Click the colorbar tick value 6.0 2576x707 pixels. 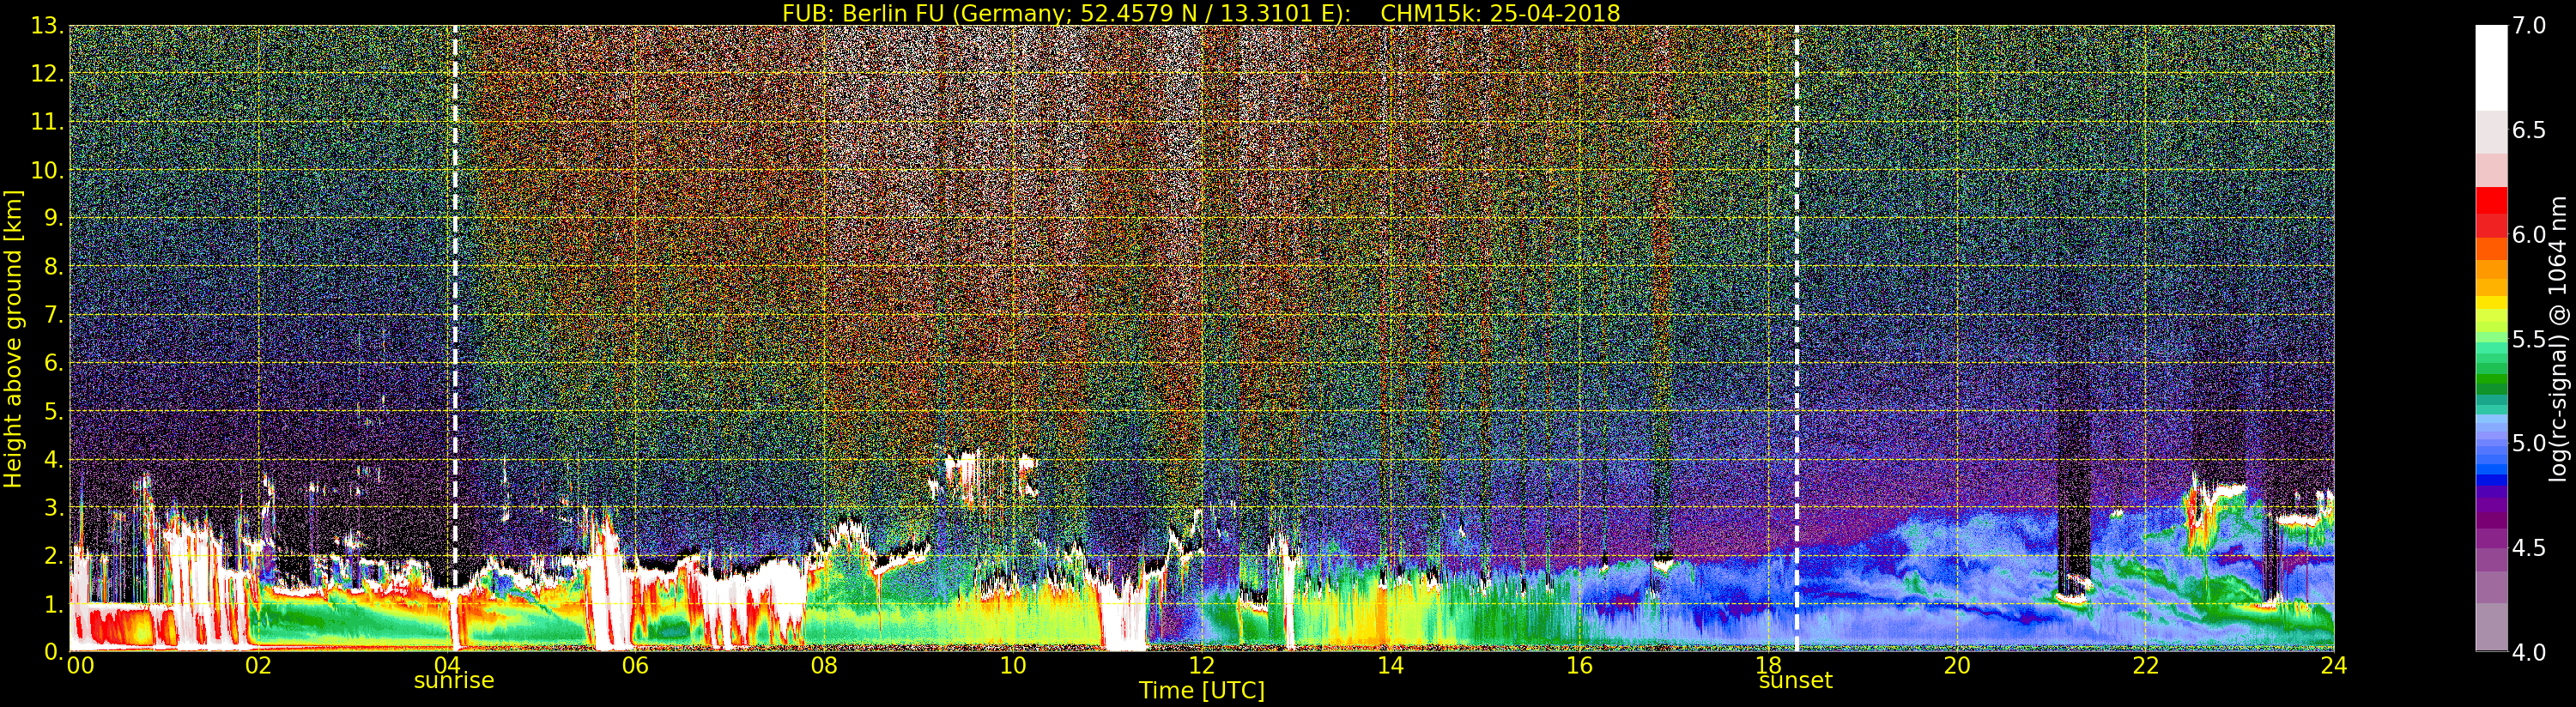click(x=2529, y=234)
